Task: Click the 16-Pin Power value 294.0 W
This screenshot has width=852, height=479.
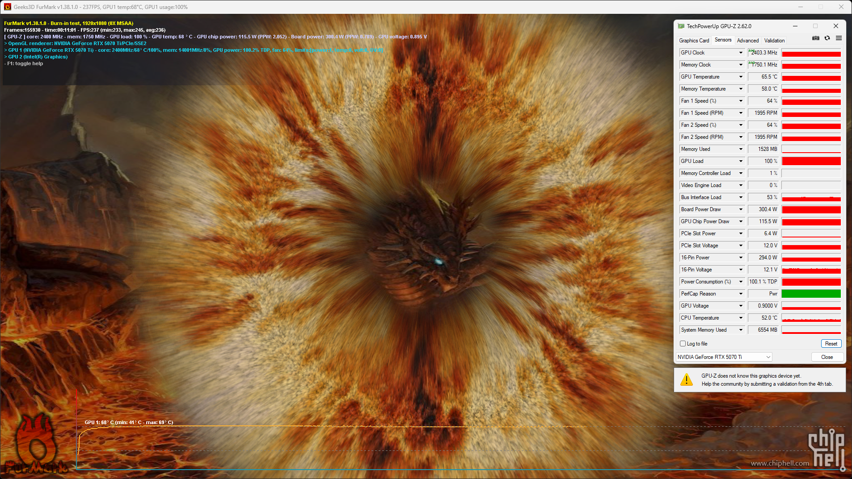Action: coord(763,258)
